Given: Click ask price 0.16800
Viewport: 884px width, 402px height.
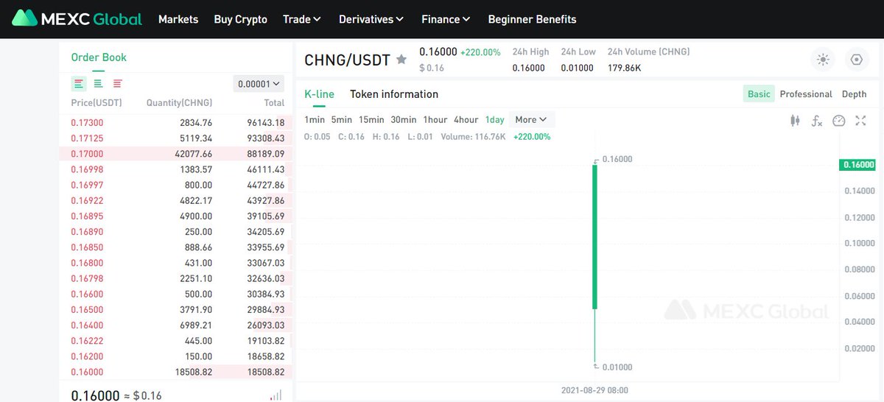Looking at the screenshot, I should tap(87, 263).
